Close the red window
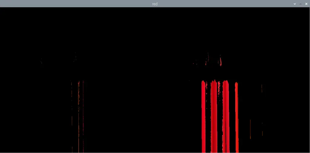The height and width of the screenshot is (153, 310). point(306,4)
